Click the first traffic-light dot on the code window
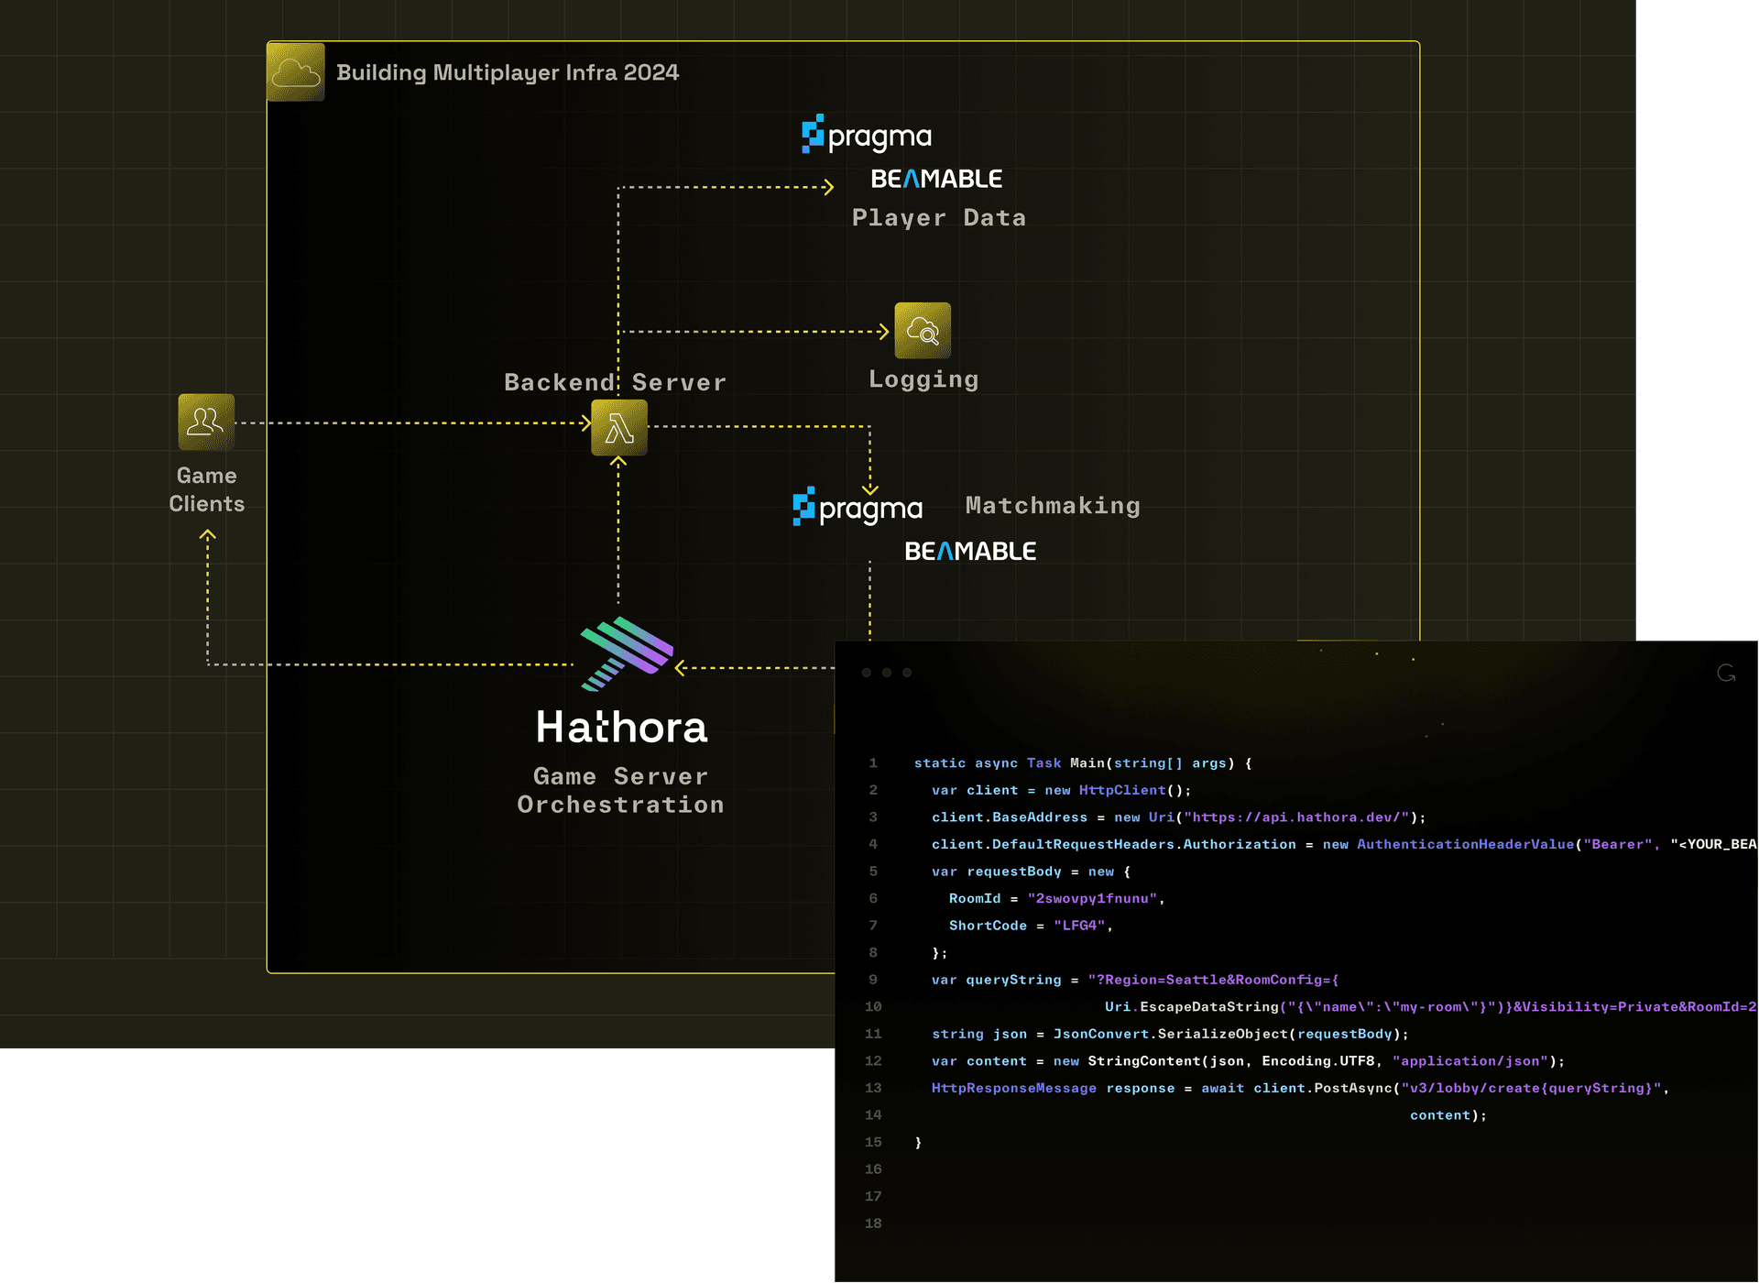 coord(866,672)
